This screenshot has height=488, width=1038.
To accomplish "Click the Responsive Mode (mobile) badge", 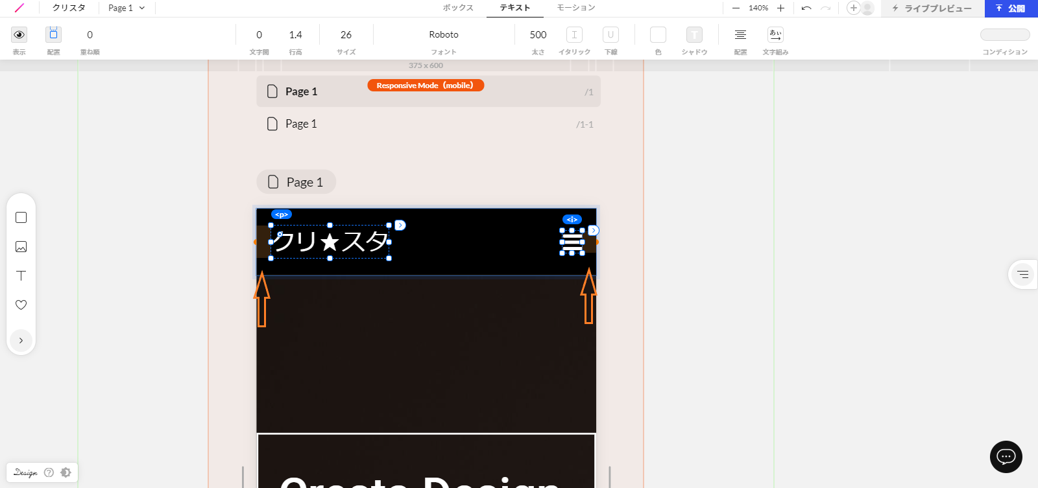I will coord(426,86).
